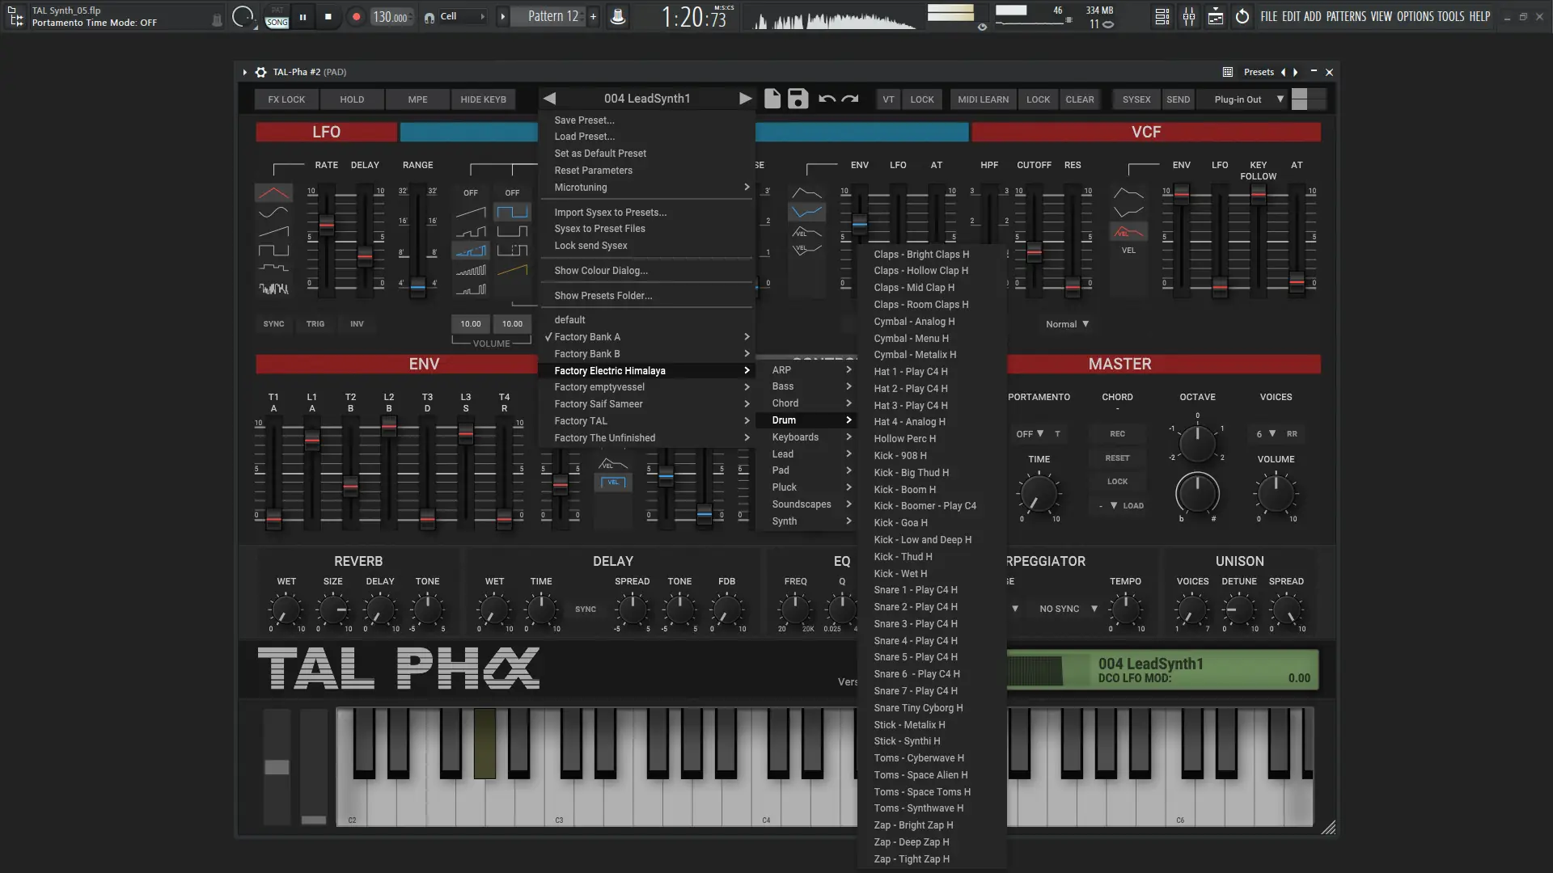The image size is (1553, 873).
Task: Select the next preset arrow
Action: [745, 99]
